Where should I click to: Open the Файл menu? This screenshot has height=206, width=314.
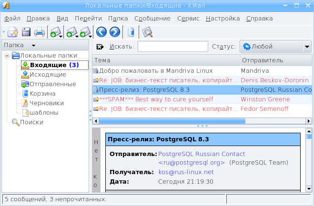(12, 19)
